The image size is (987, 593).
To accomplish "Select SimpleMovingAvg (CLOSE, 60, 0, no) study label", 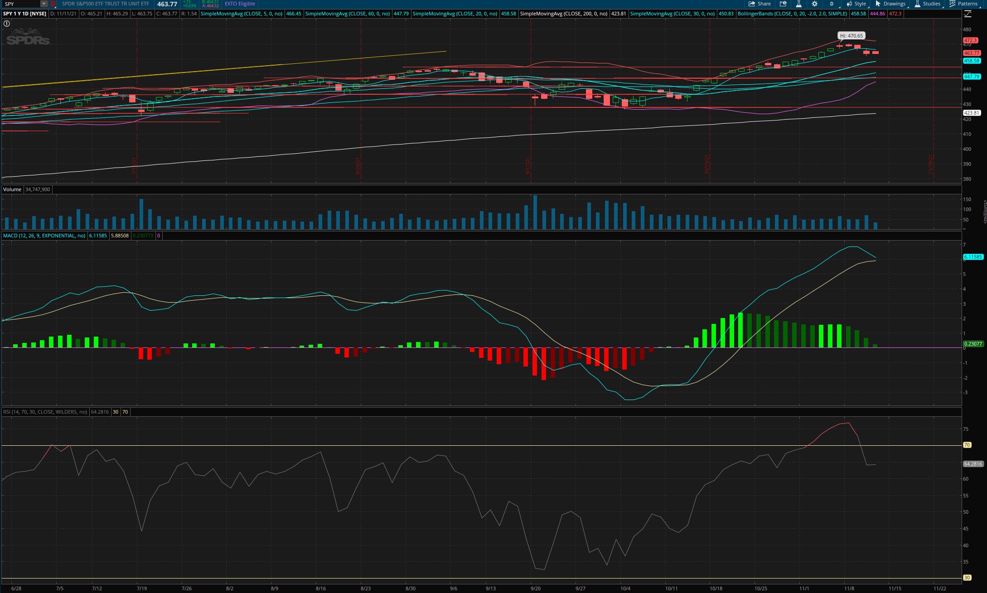I will pos(347,14).
